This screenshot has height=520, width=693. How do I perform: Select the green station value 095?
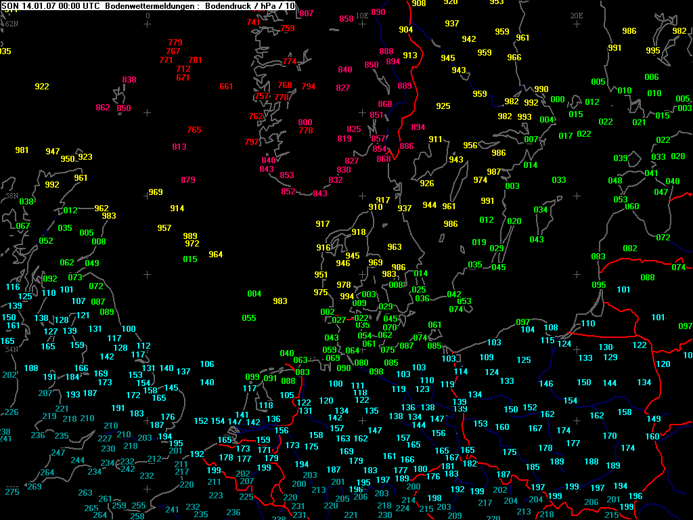pyautogui.click(x=599, y=285)
